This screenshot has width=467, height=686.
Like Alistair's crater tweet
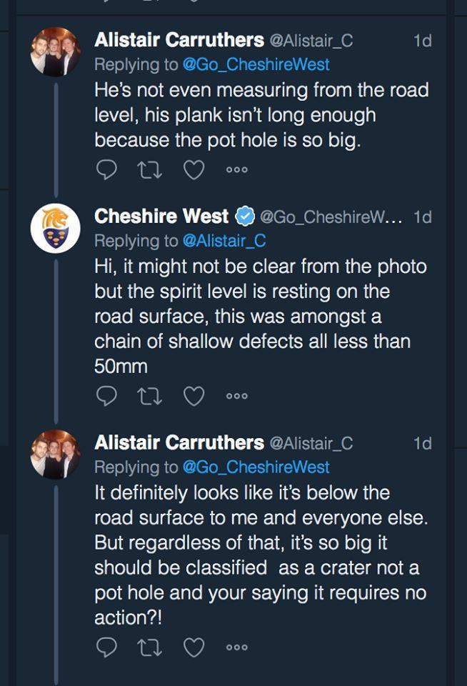point(194,646)
